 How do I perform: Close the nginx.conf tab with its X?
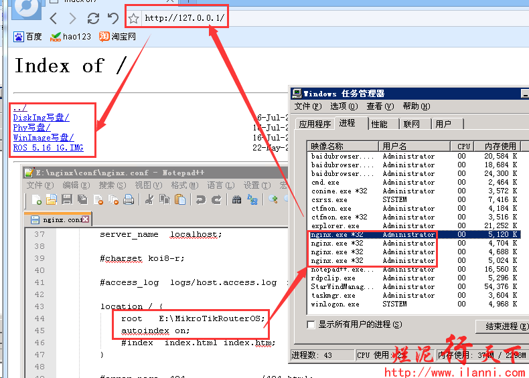[x=85, y=219]
